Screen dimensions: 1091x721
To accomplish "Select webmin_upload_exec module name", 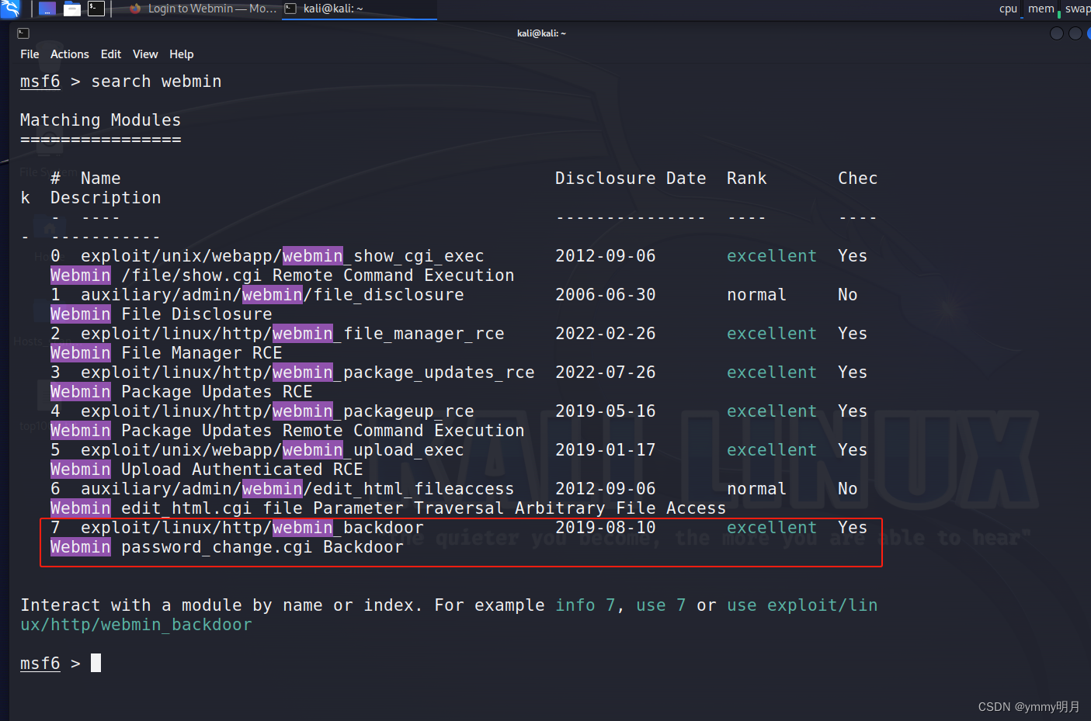I will click(x=273, y=450).
